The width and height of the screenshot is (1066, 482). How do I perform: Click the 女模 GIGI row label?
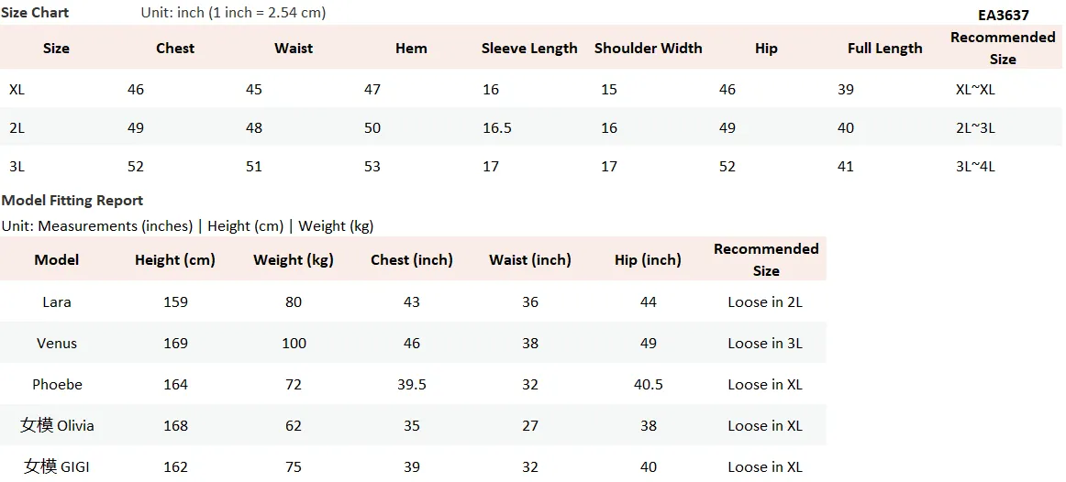57,467
